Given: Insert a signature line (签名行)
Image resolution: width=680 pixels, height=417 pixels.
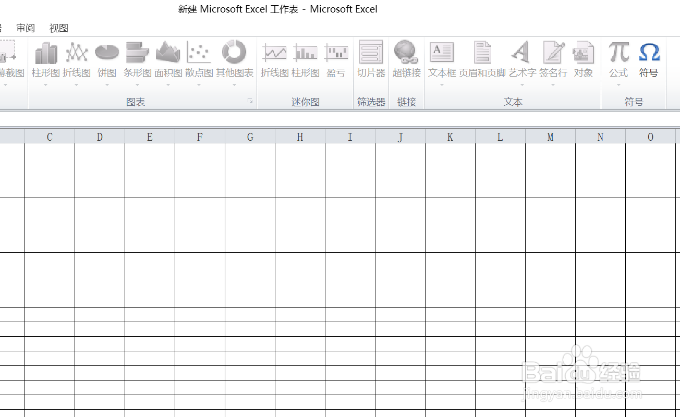Looking at the screenshot, I should click(553, 60).
